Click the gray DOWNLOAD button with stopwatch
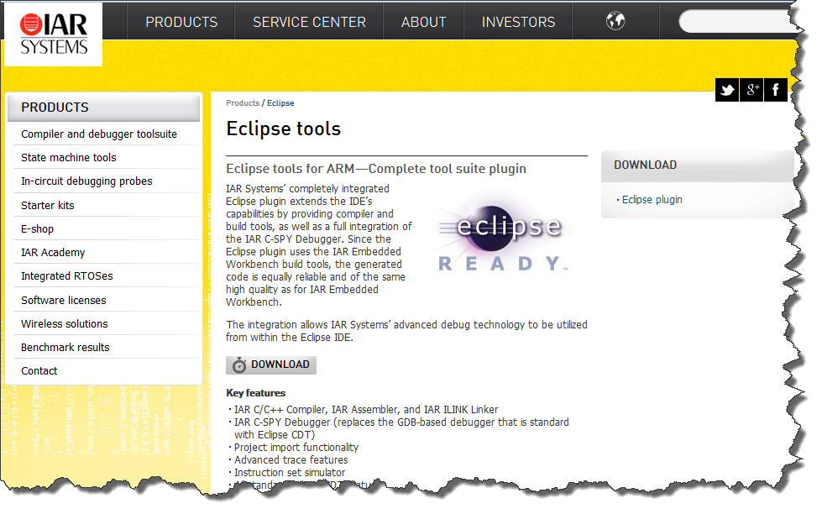Image resolution: width=822 pixels, height=514 pixels. 271,365
